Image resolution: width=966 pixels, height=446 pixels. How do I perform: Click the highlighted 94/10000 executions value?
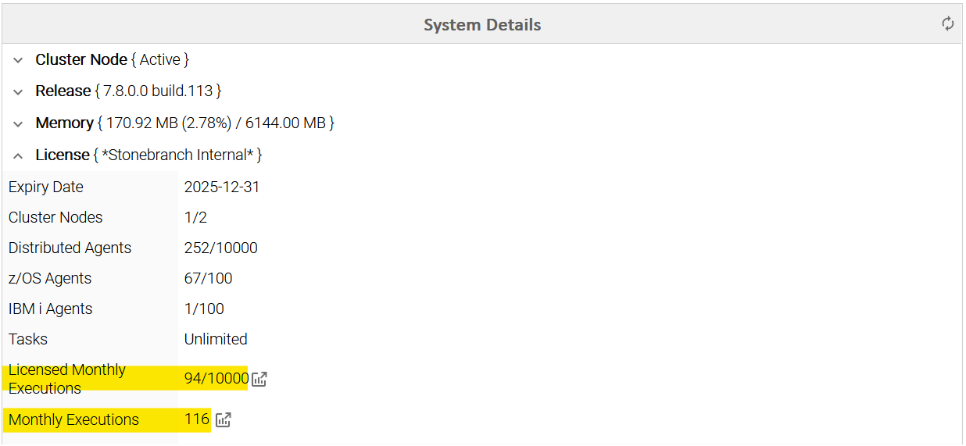pos(216,379)
